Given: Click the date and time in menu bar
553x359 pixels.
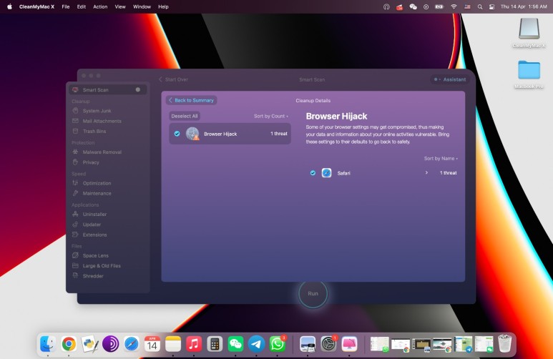Looking at the screenshot, I should tap(524, 6).
